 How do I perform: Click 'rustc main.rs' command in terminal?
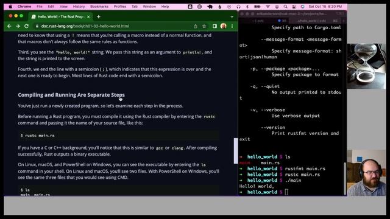tap(302, 175)
